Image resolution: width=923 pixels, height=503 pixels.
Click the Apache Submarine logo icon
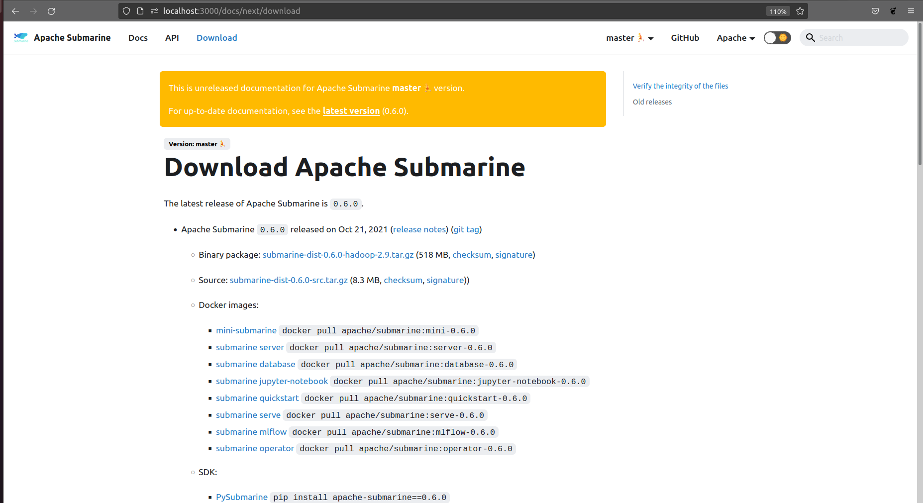[x=21, y=37]
